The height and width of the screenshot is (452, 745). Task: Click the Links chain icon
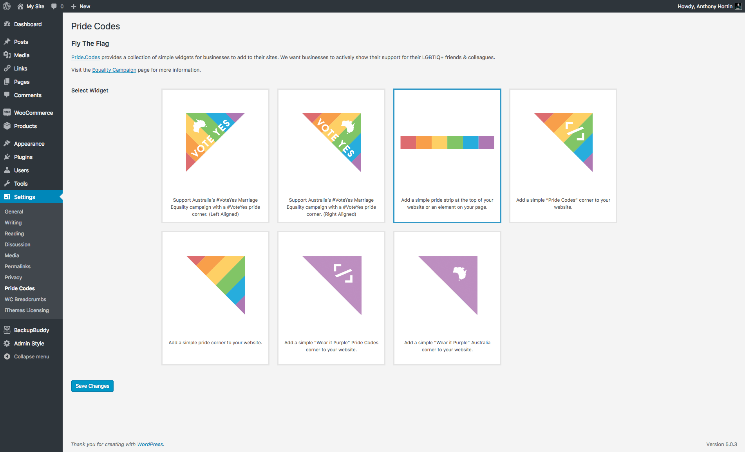pos(7,68)
